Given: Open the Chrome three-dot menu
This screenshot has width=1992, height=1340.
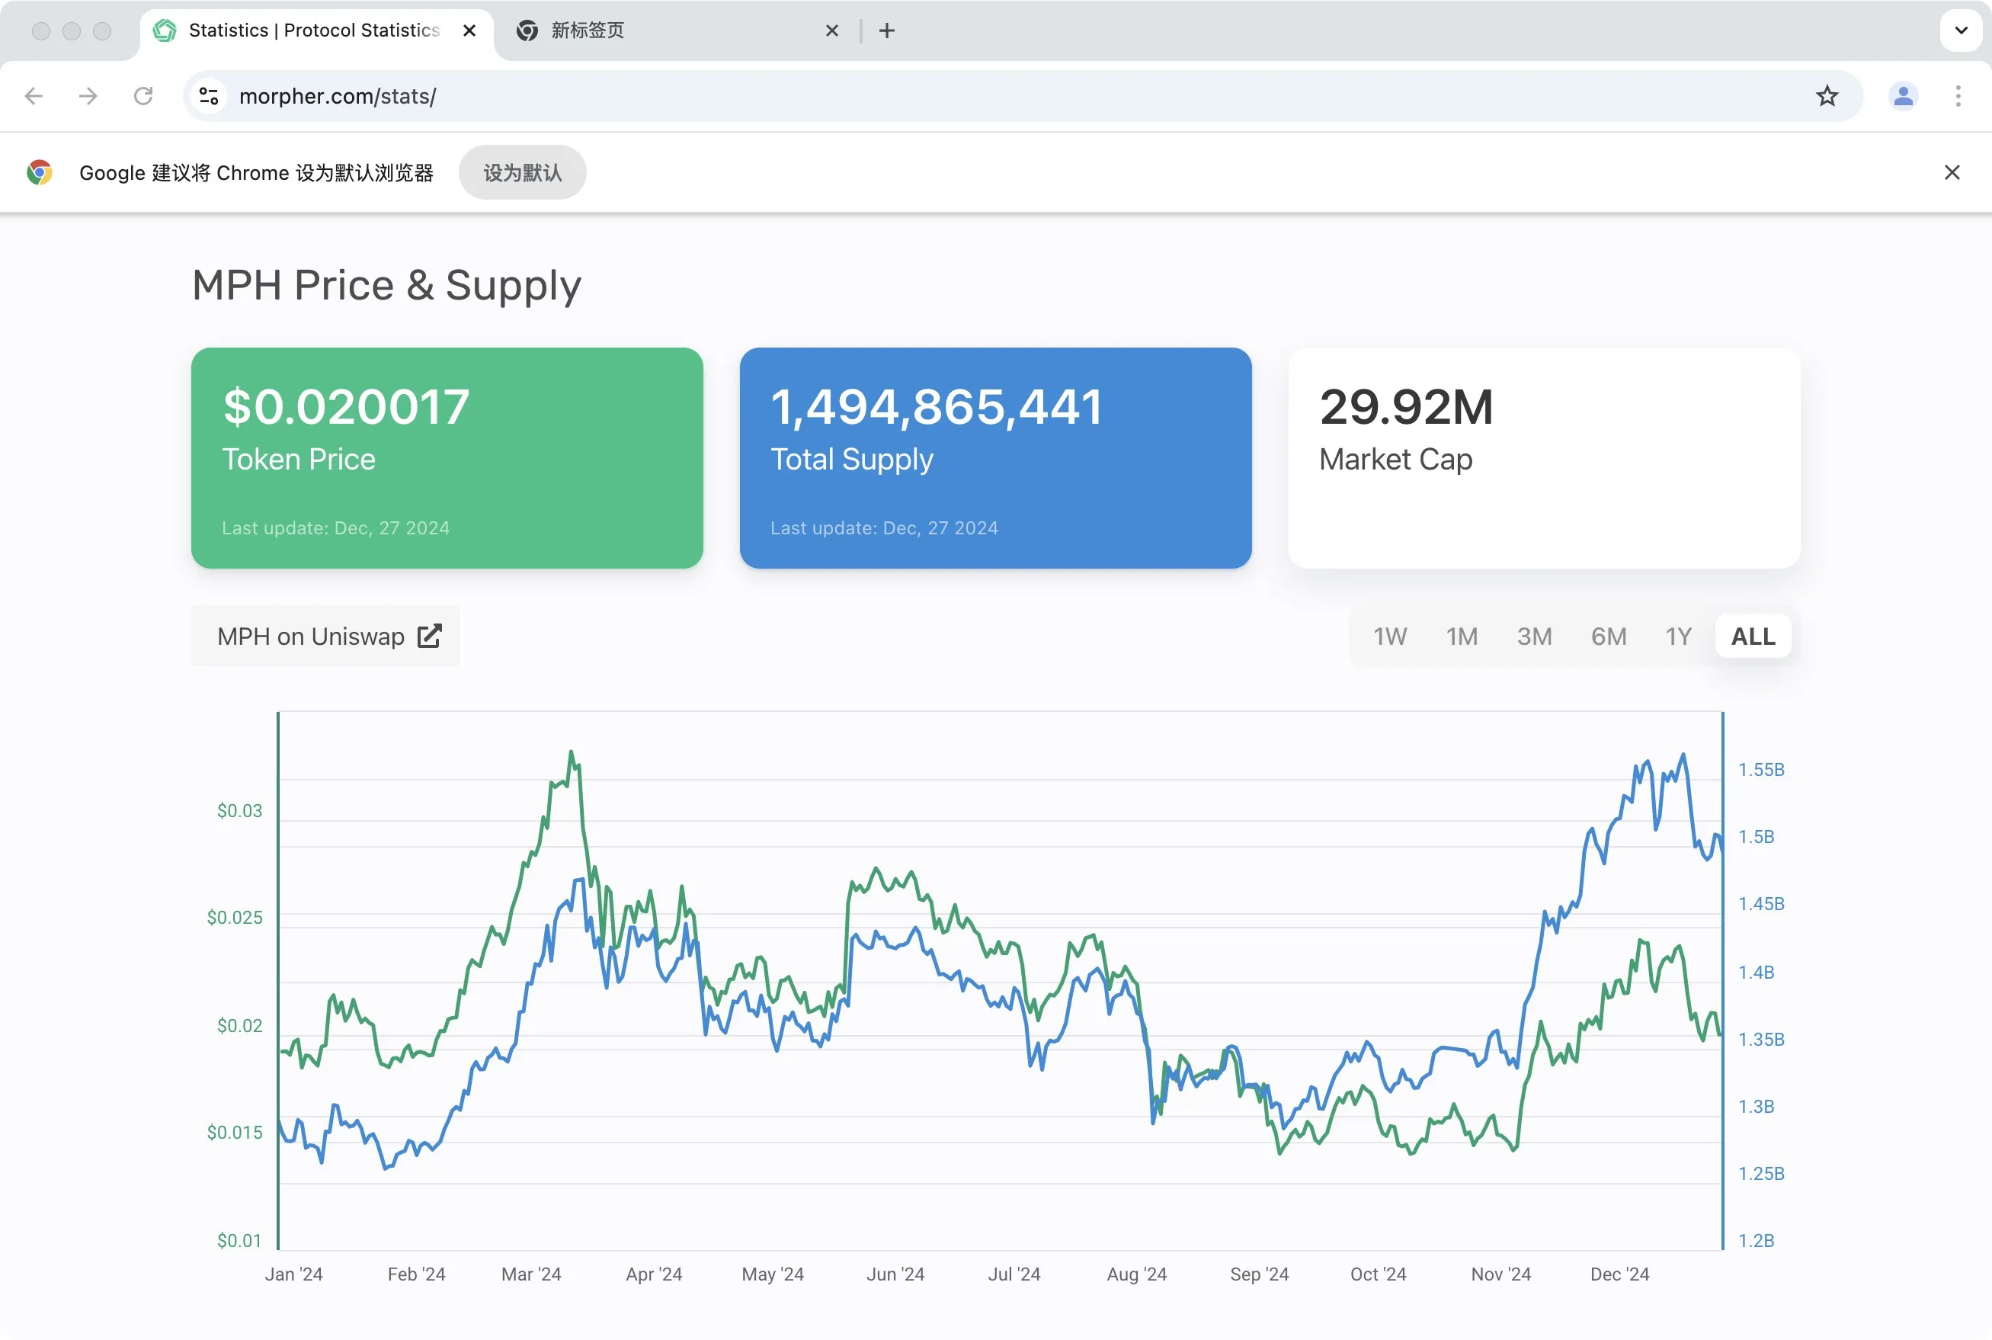Looking at the screenshot, I should coord(1958,96).
